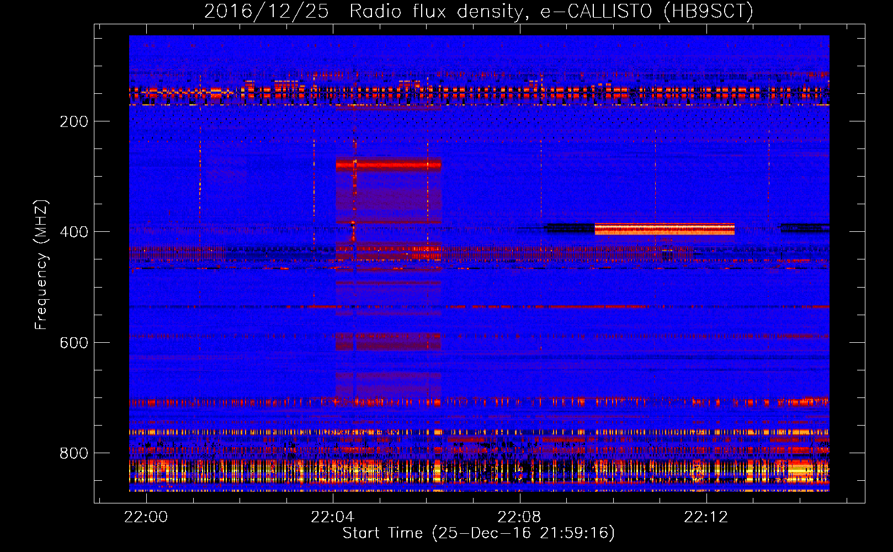Click the '22:08' time tick label
Image resolution: width=893 pixels, height=552 pixels.
pos(519,517)
